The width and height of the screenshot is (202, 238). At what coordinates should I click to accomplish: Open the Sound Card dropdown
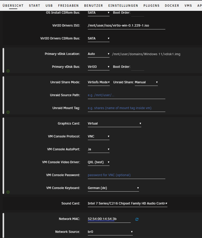[x=127, y=203]
